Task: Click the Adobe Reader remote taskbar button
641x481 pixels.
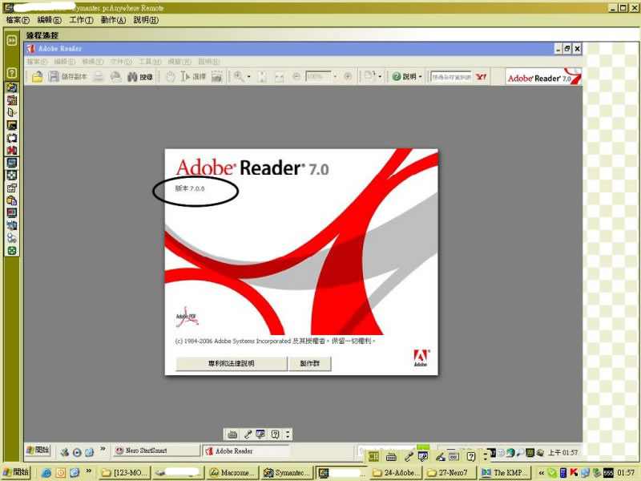Action: click(x=247, y=451)
